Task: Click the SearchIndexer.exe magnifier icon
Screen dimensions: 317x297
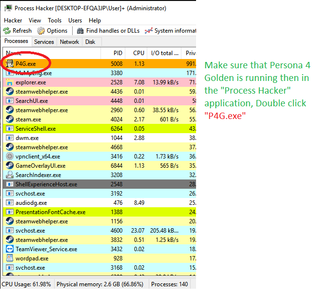Action: click(x=9, y=175)
